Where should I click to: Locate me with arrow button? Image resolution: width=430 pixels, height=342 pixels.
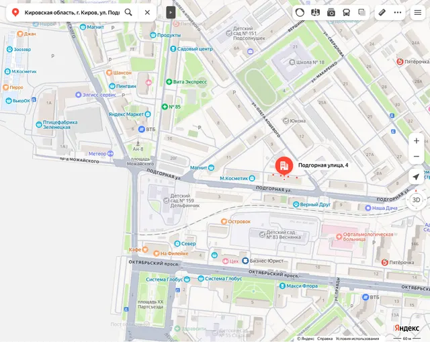(417, 177)
